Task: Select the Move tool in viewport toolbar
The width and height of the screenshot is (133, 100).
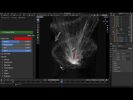Action: click(38, 25)
